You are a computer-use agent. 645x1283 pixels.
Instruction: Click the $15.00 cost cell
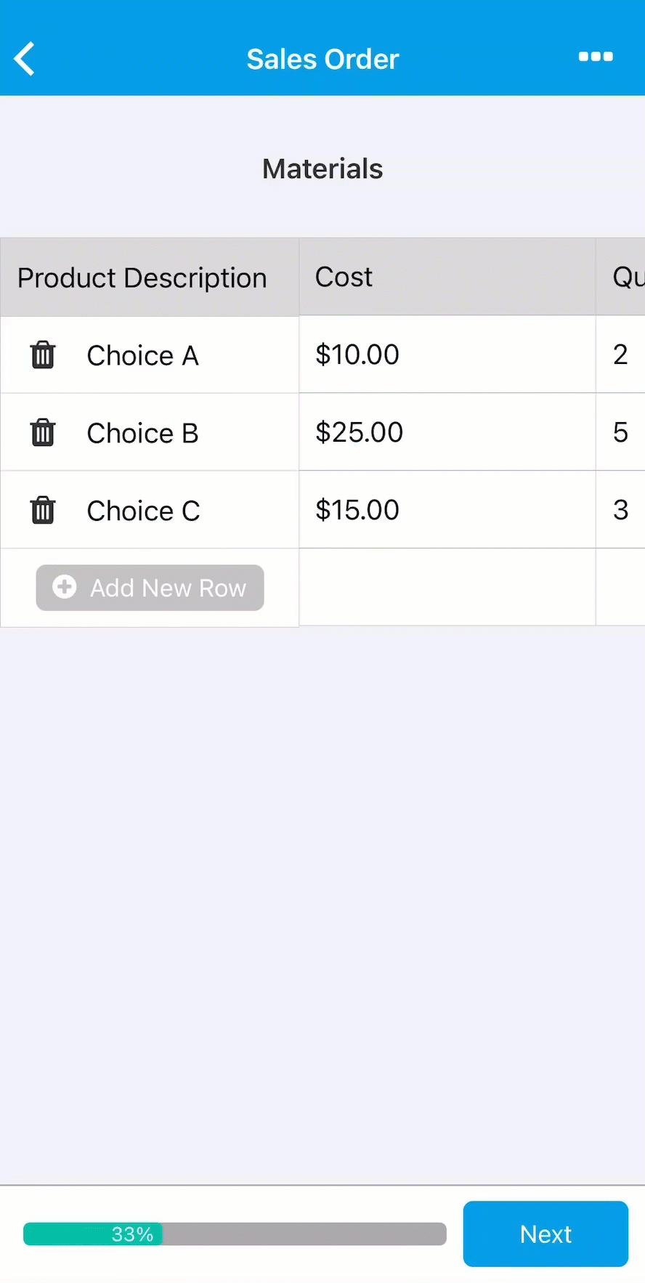[x=446, y=510]
